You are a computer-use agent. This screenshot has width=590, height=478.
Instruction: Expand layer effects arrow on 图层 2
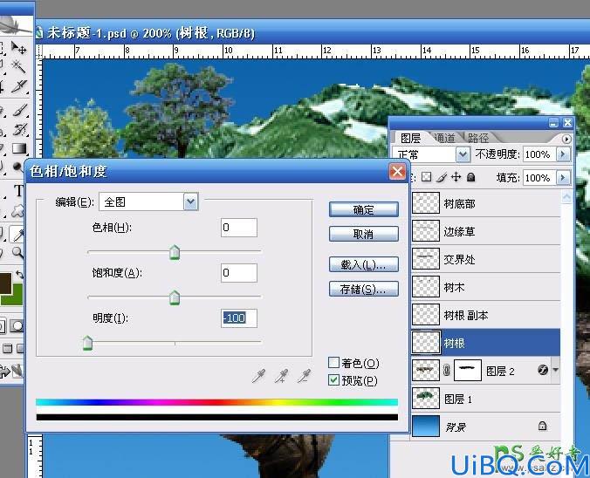coord(555,370)
